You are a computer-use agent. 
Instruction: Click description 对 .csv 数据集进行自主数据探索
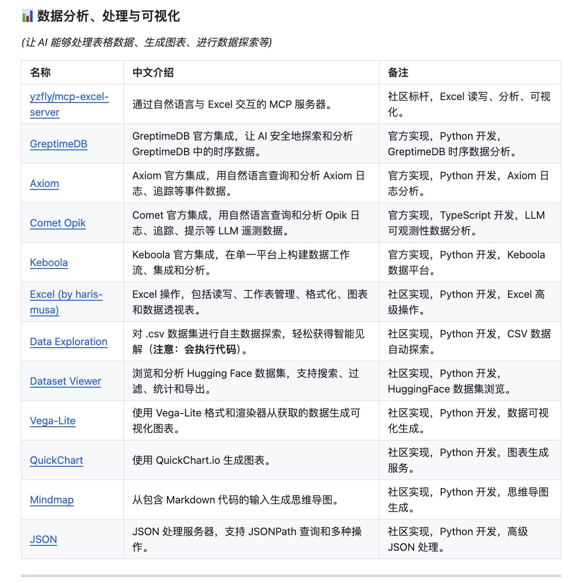click(x=248, y=341)
